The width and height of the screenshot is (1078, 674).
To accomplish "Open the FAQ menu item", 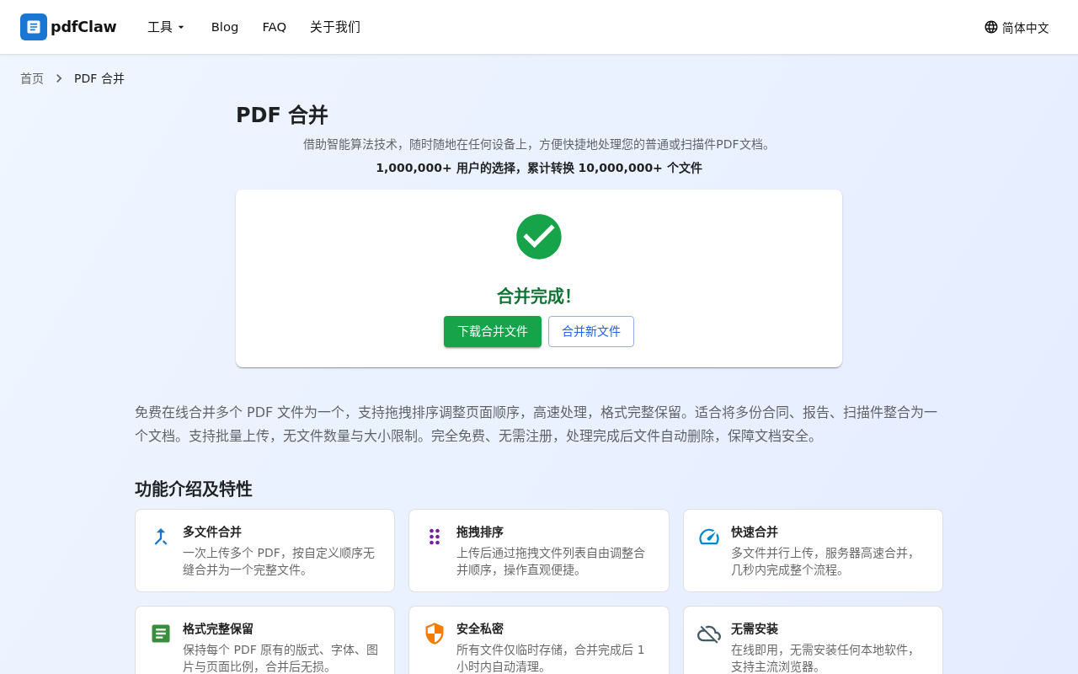I will [x=275, y=27].
